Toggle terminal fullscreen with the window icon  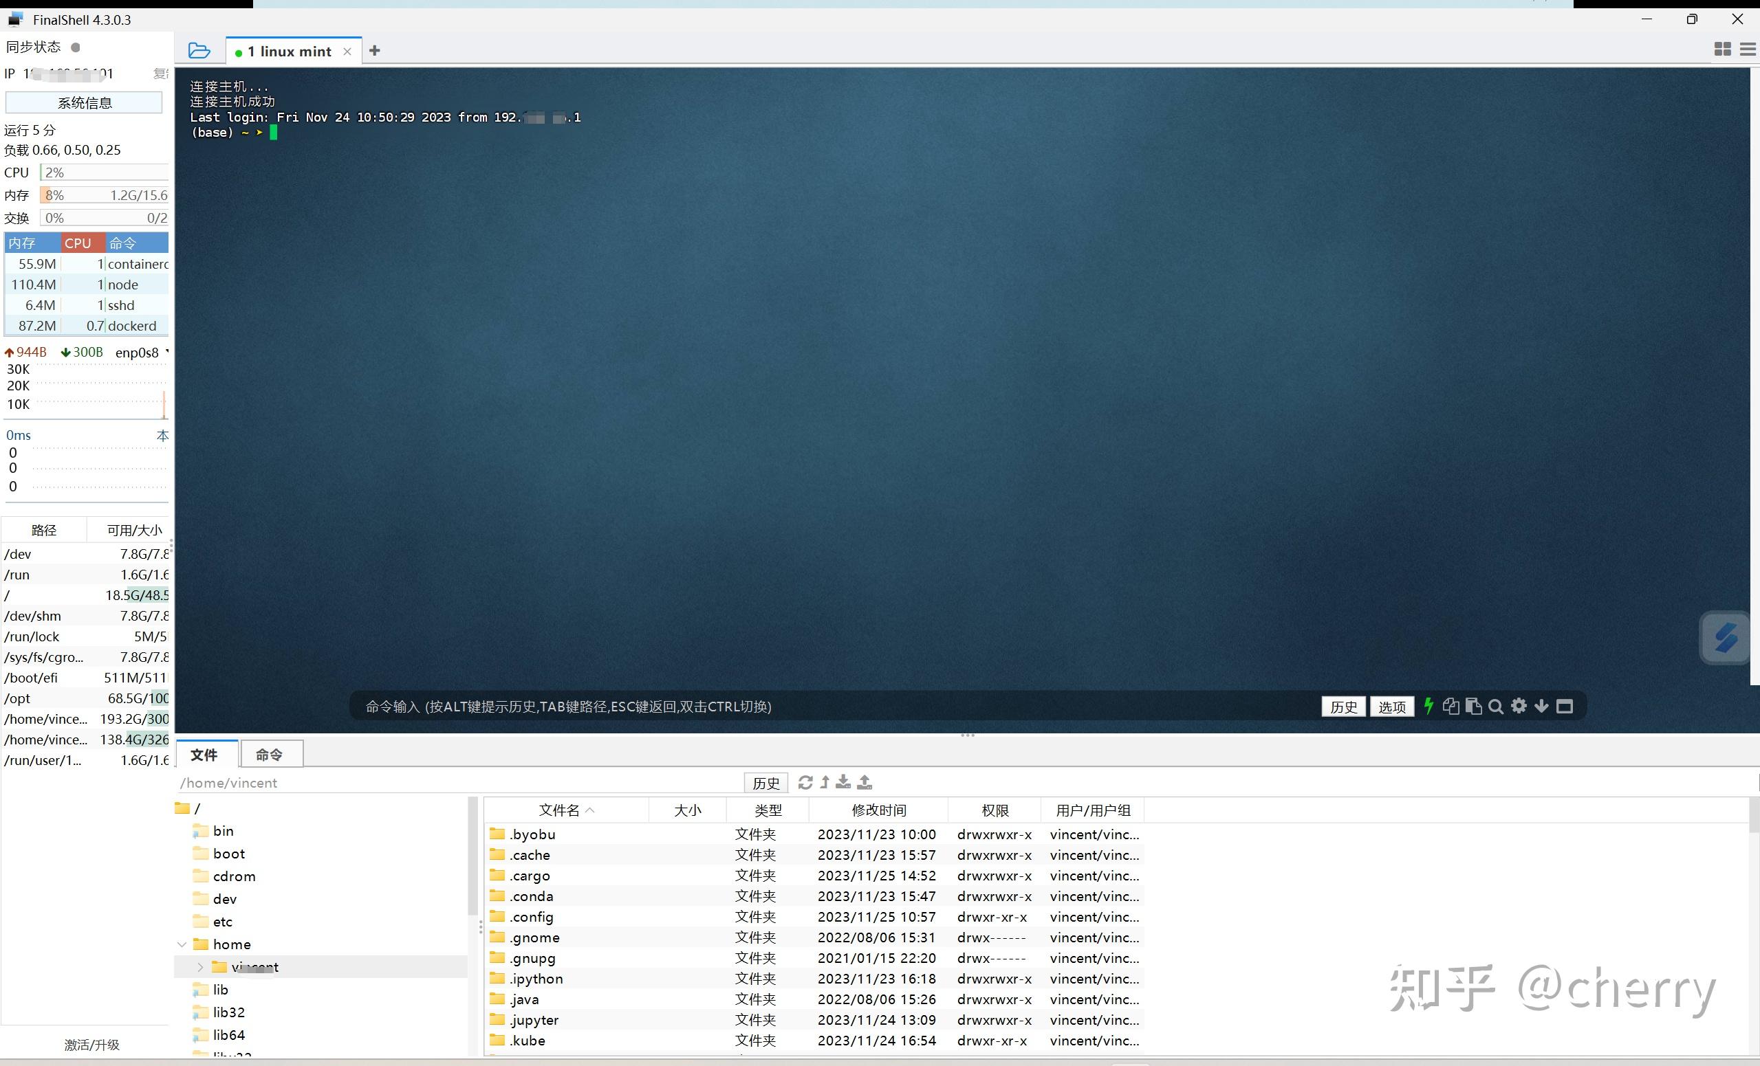[1564, 706]
